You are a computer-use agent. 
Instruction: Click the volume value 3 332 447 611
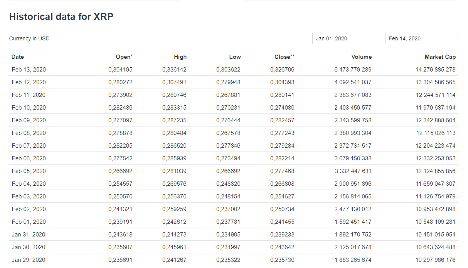tap(353, 171)
